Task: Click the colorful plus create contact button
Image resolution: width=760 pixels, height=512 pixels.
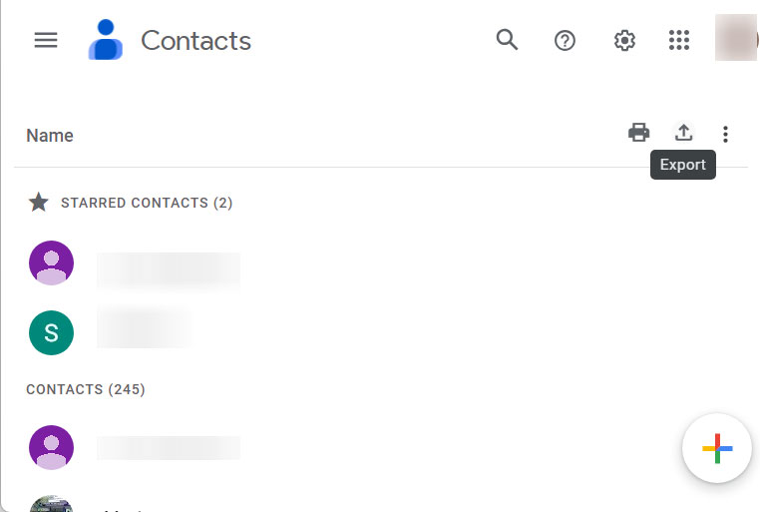Action: [717, 448]
